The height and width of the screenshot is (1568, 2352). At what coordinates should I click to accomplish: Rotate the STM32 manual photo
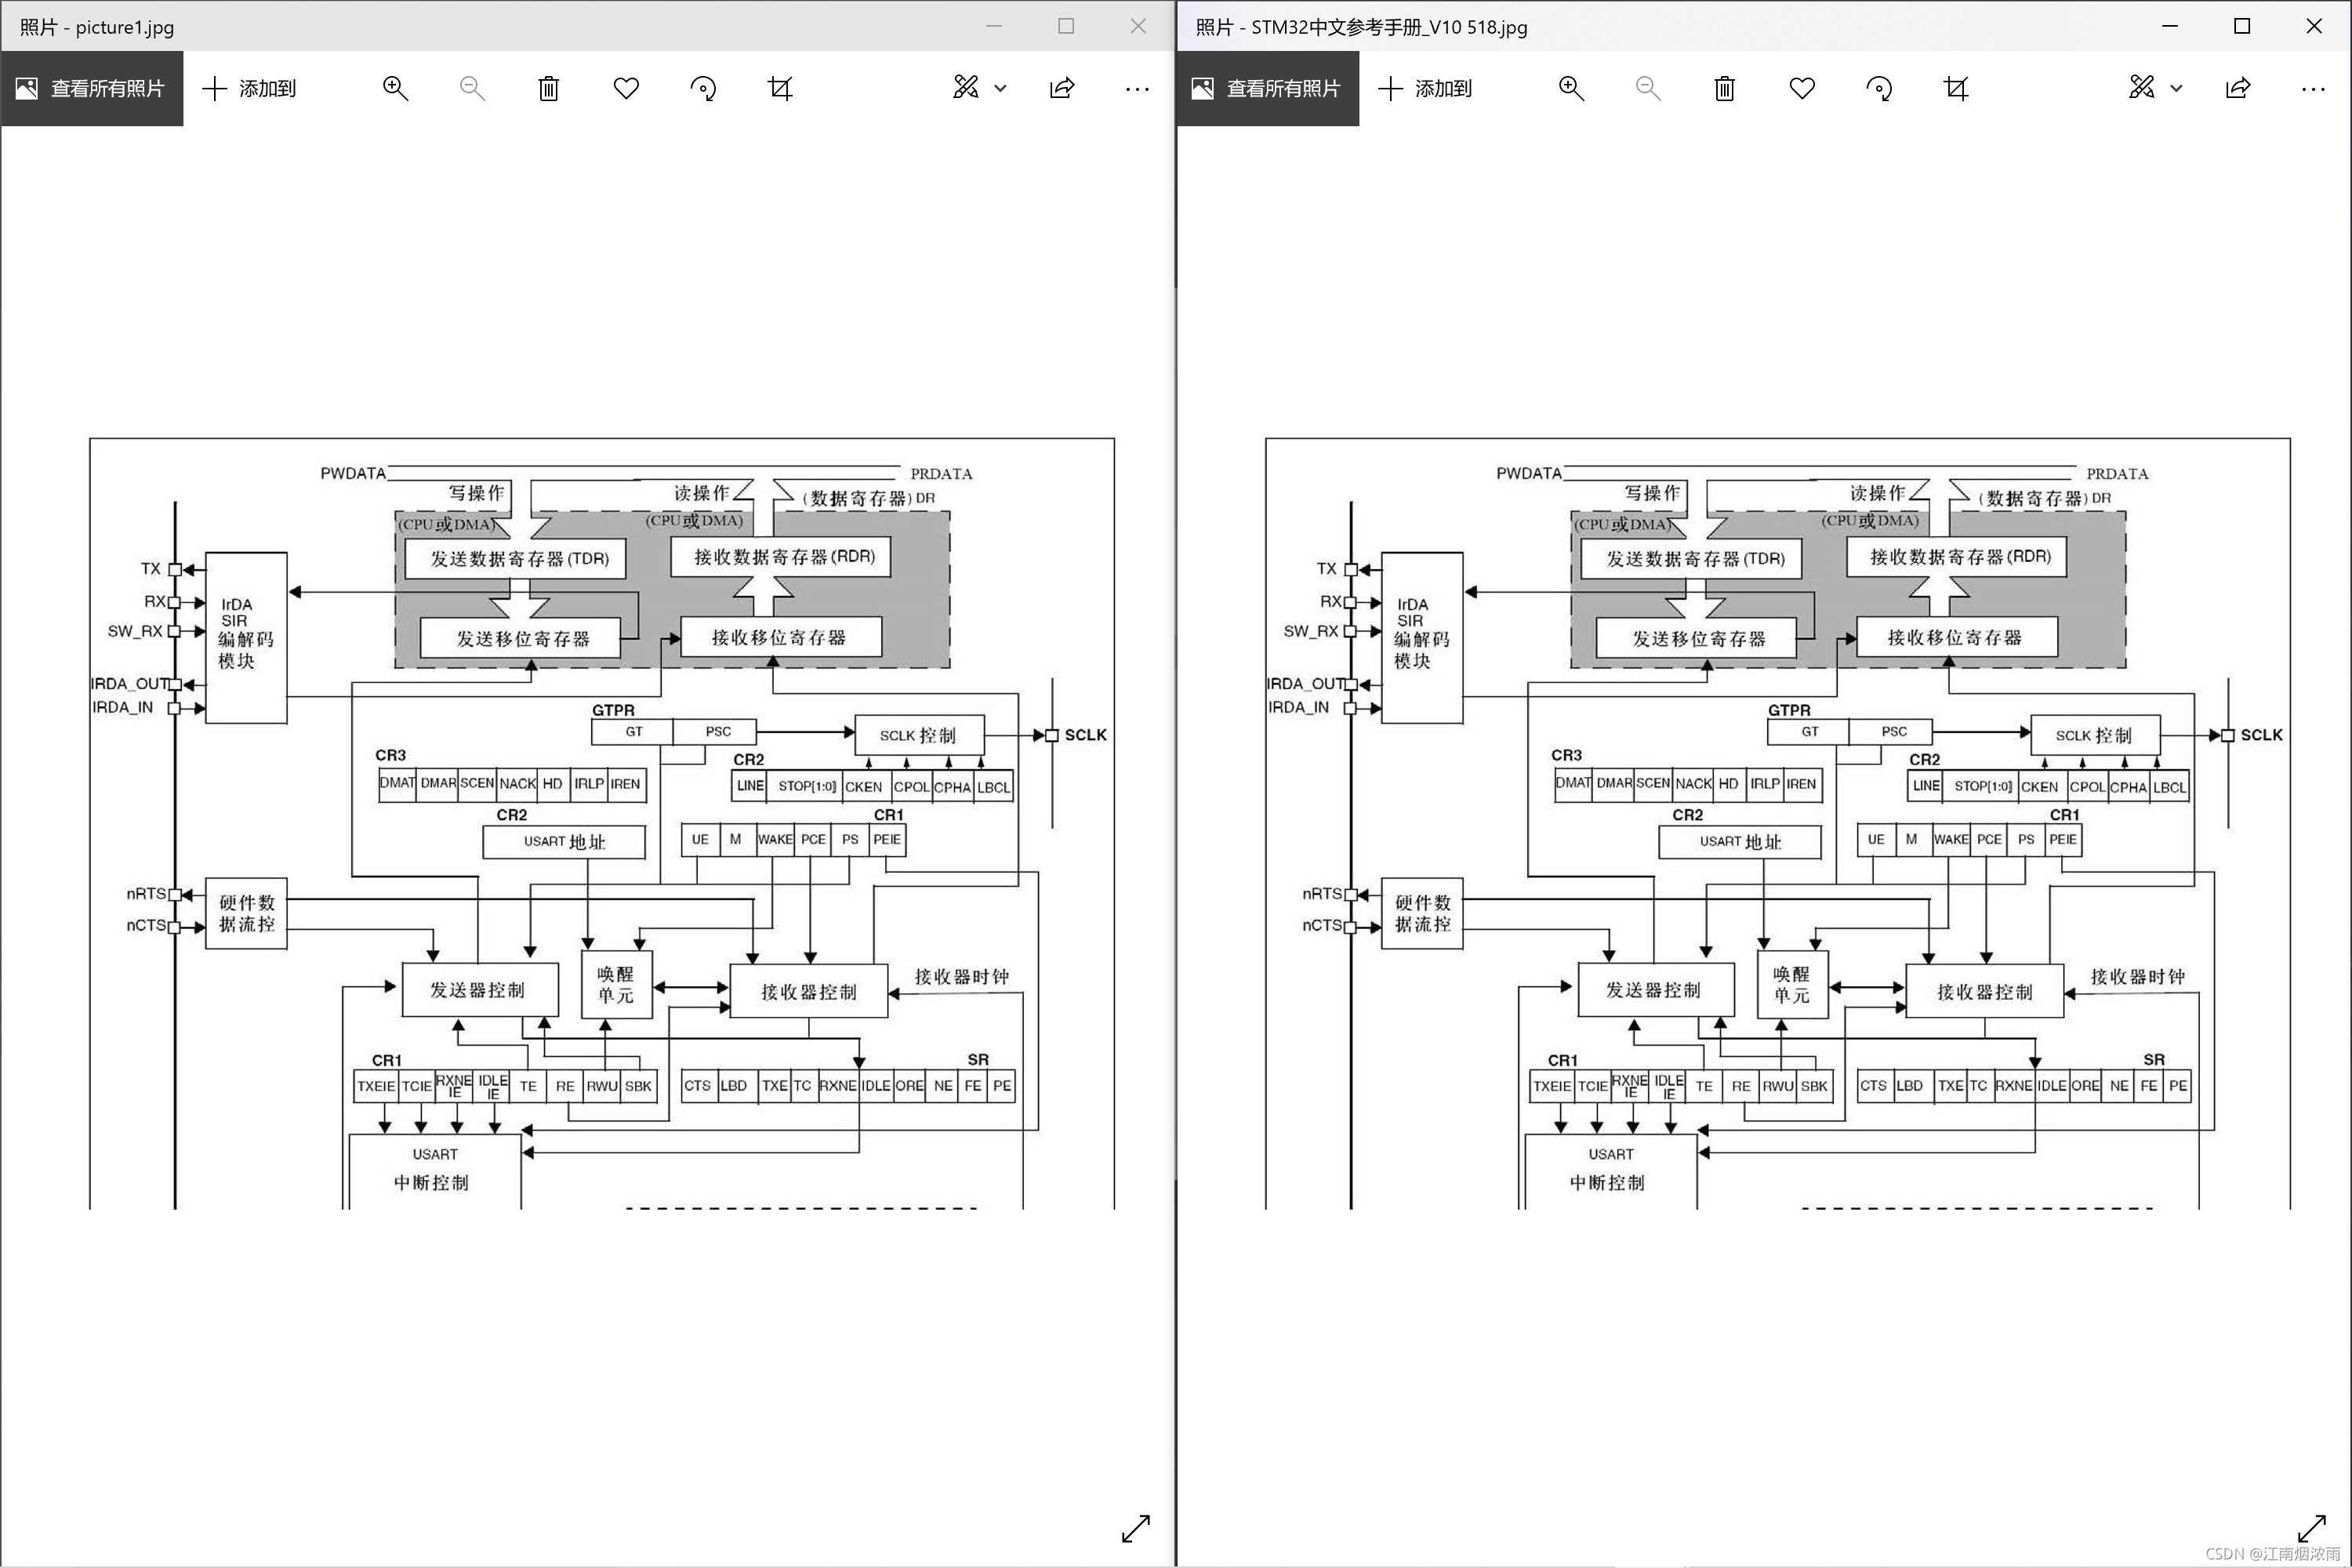[1879, 88]
